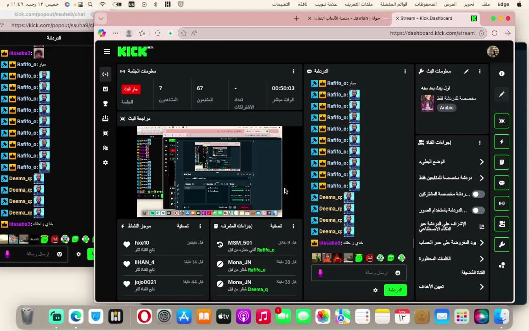Select the hxe10 follow activity row

[164, 246]
